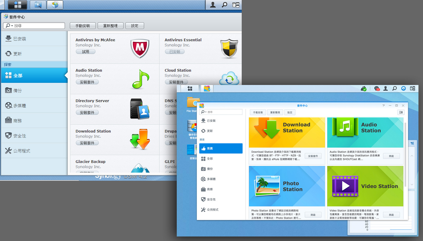Image resolution: width=423 pixels, height=241 pixels.
Task: Click the Download Station arrows icon in DSM 4.2
Action: tap(140, 139)
